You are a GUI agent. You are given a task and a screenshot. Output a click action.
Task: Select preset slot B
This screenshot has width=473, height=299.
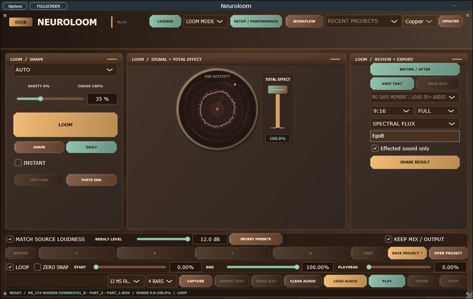pos(155,253)
